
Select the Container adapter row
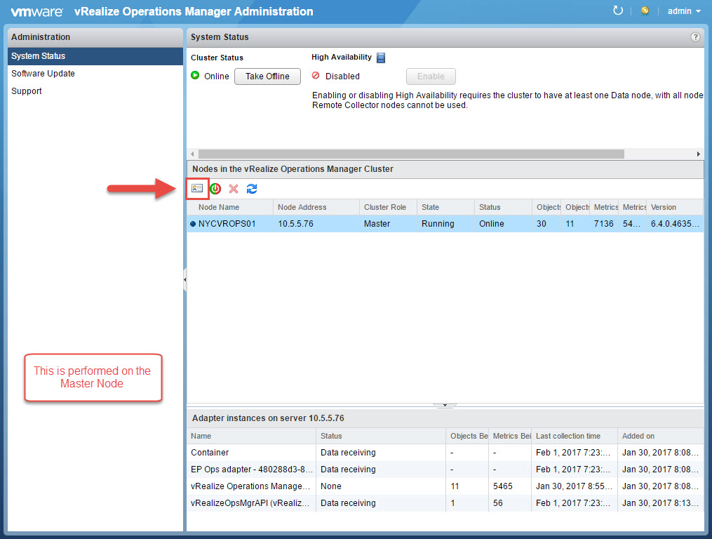click(445, 453)
